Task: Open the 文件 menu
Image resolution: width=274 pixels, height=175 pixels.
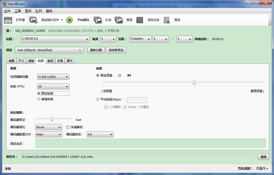Action: tap(7, 11)
